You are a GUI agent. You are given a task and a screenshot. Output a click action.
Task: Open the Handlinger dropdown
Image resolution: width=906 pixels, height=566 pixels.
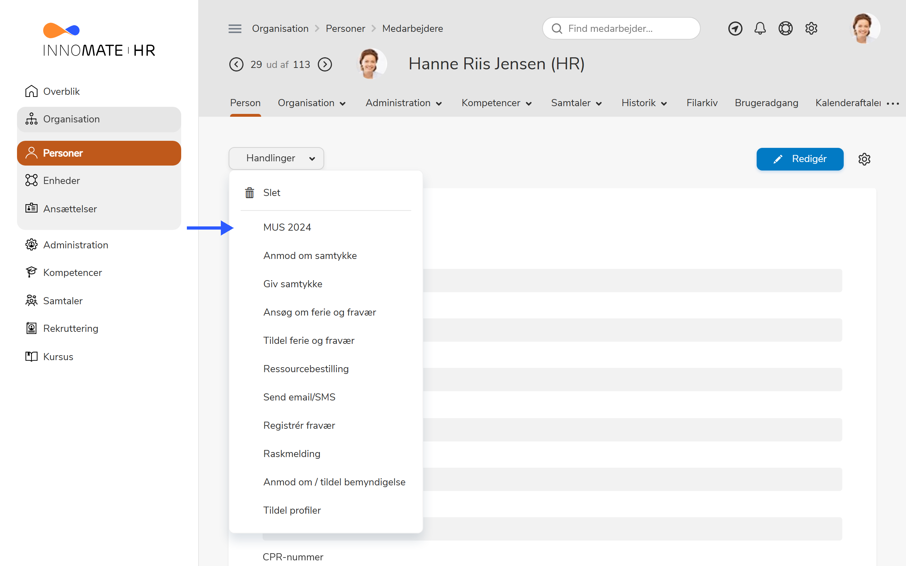pyautogui.click(x=276, y=158)
